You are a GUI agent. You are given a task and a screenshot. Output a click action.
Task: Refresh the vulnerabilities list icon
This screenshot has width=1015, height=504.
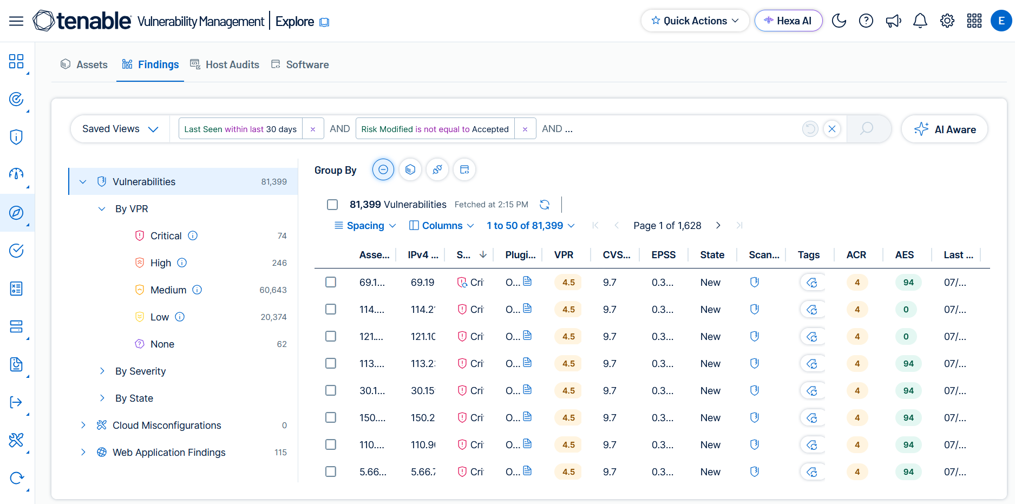[545, 205]
